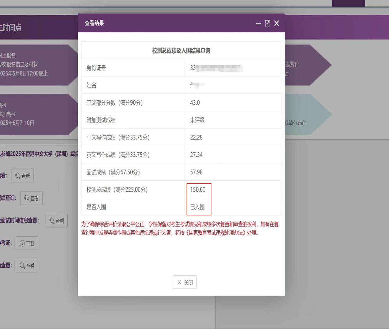The height and width of the screenshot is (329, 389).
Task: Click the 身份证号 label cell
Action: pyautogui.click(x=133, y=68)
